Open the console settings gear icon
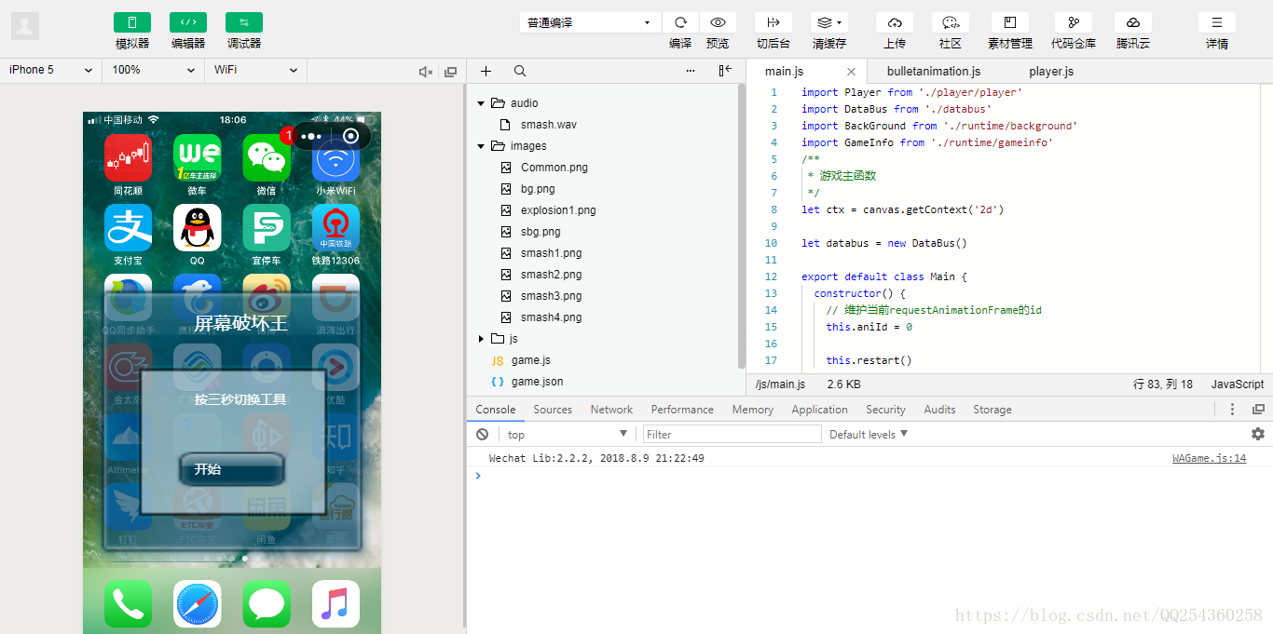The width and height of the screenshot is (1273, 634). tap(1258, 434)
